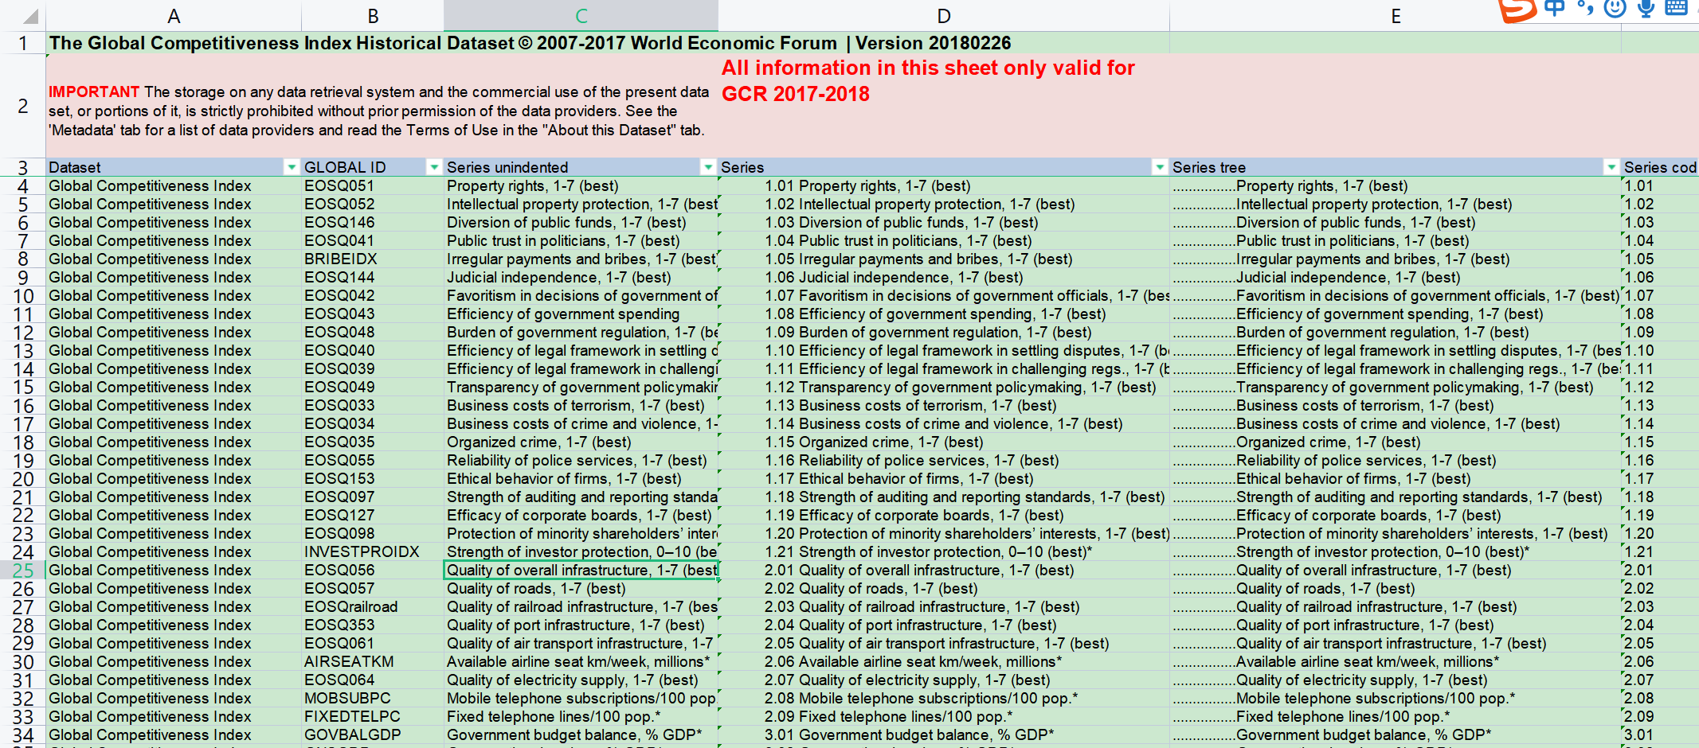
Task: Click '1.19 Efficacy of corporate boards' cell
Action: pyautogui.click(x=944, y=515)
